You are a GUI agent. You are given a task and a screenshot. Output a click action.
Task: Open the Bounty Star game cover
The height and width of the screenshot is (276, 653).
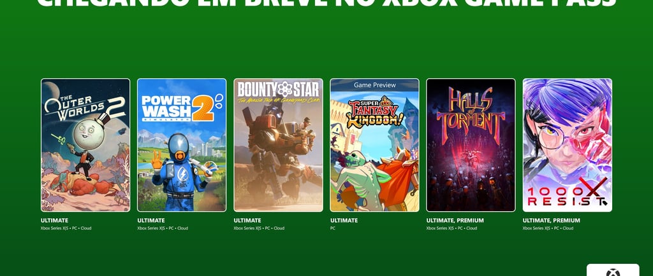point(278,145)
